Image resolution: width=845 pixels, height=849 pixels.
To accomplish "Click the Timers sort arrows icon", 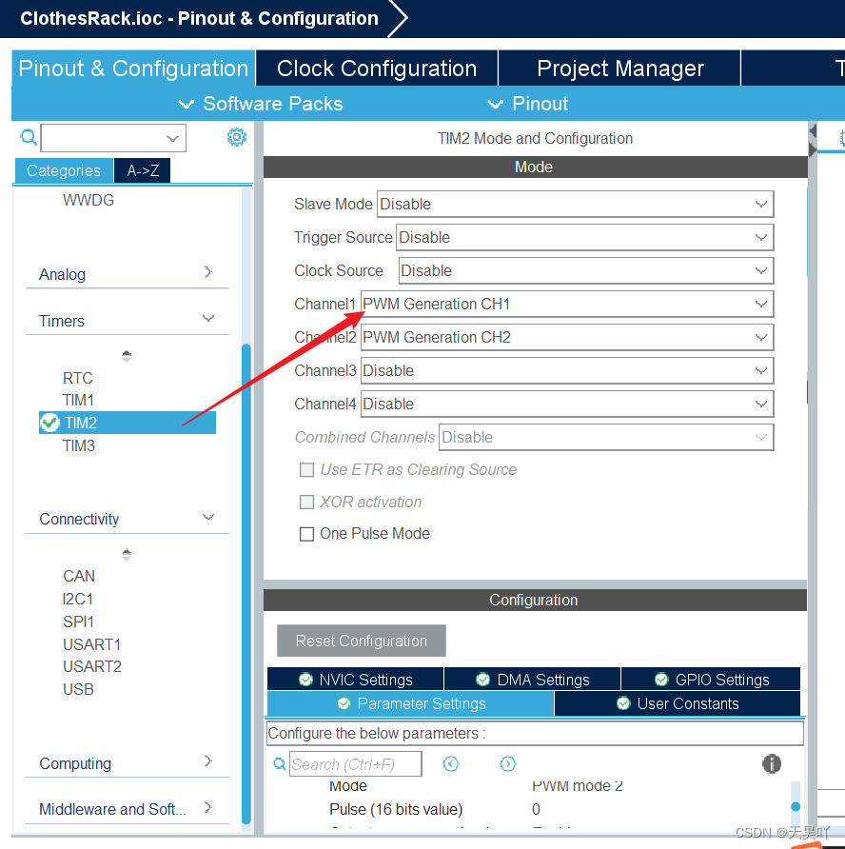I will click(127, 356).
